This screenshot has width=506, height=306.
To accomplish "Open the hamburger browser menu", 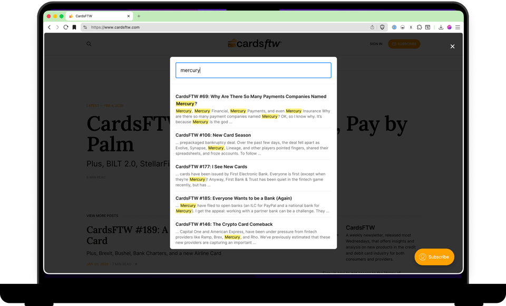I will click(458, 27).
